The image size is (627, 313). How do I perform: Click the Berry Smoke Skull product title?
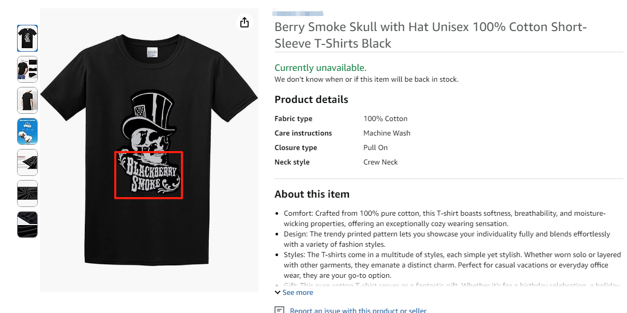[431, 35]
